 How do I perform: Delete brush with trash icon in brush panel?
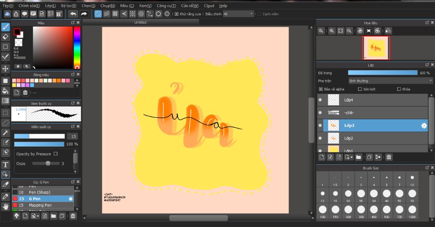click(73, 216)
